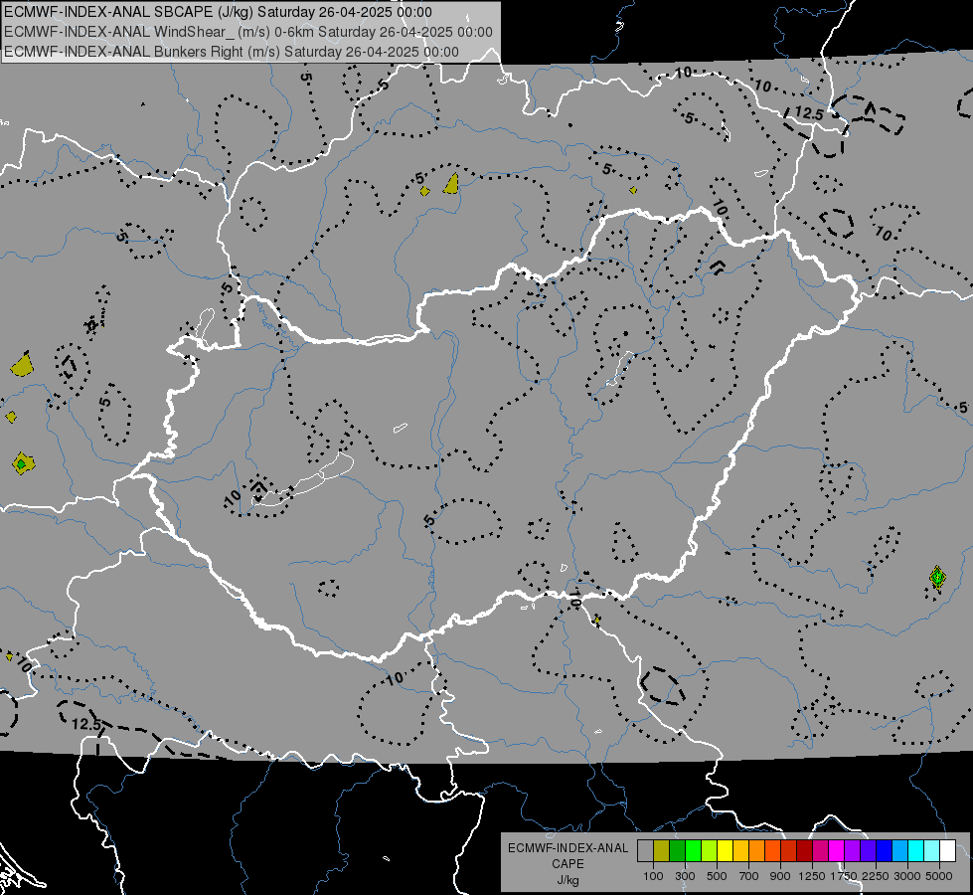Click the CAPE label in the legend
Image resolution: width=973 pixels, height=895 pixels.
point(568,864)
